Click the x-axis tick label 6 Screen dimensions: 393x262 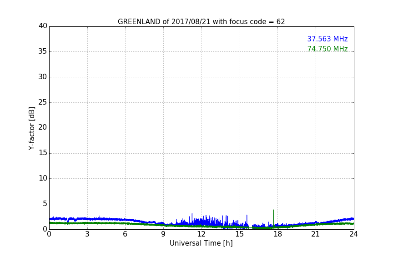[126, 234]
